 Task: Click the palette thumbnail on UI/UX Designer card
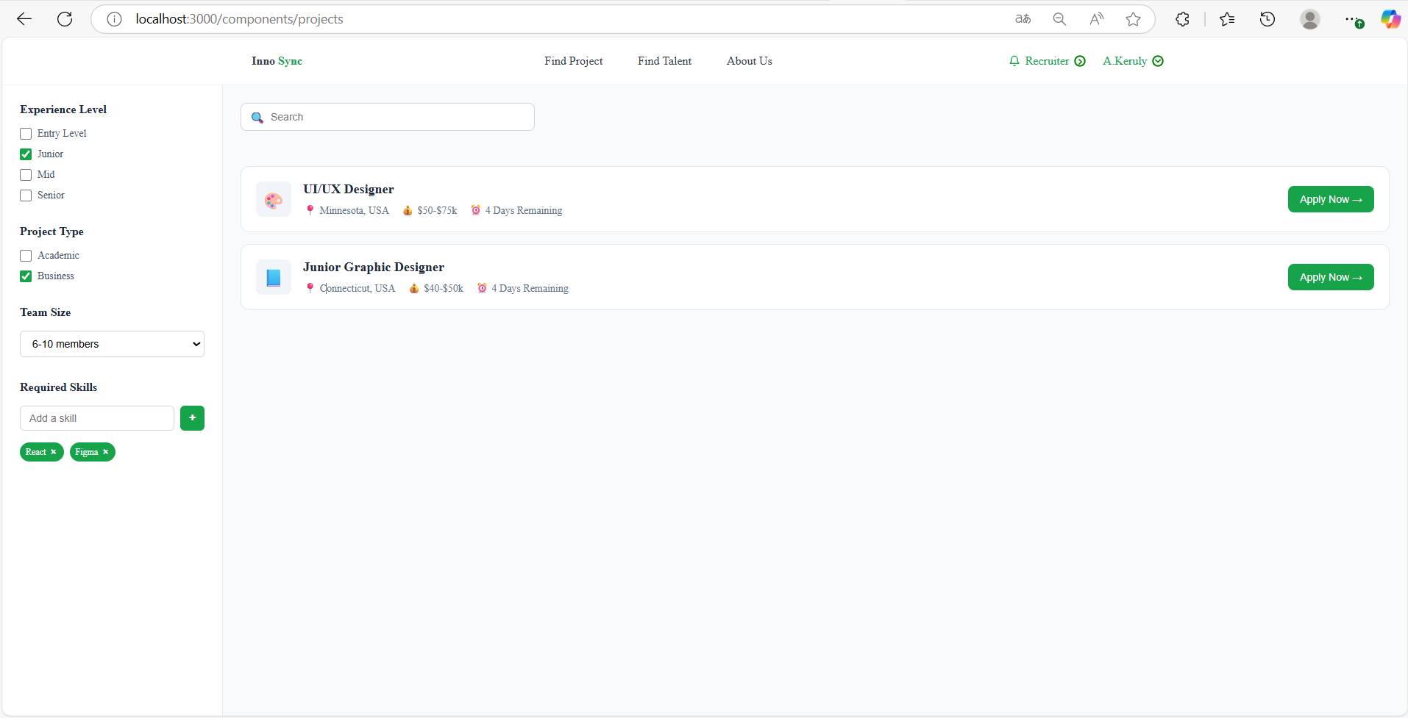[273, 199]
